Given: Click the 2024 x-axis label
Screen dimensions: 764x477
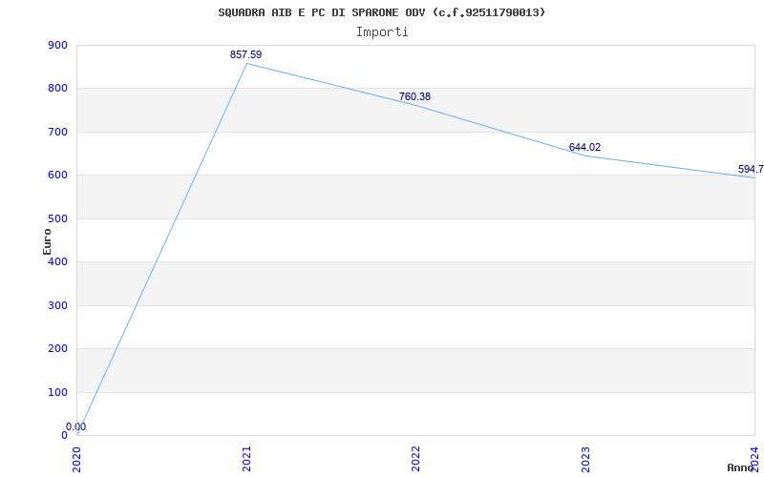Looking at the screenshot, I should 754,459.
